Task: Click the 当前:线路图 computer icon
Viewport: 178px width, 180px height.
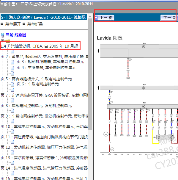Action: (2, 35)
